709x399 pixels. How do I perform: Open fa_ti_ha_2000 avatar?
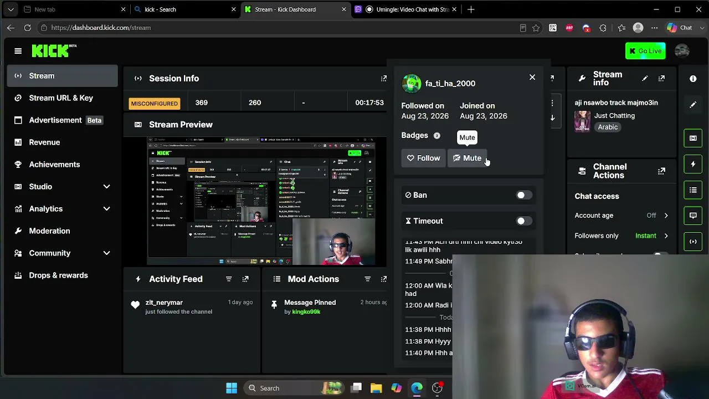tap(412, 84)
